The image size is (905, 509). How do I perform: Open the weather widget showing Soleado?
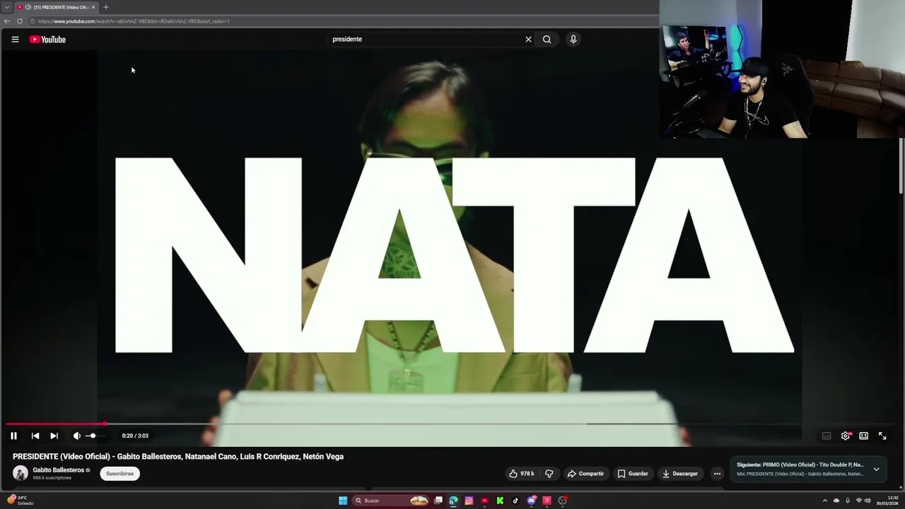21,501
